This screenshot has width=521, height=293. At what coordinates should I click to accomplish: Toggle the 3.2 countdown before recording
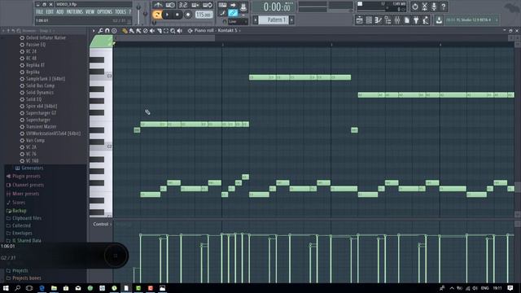[x=182, y=6]
